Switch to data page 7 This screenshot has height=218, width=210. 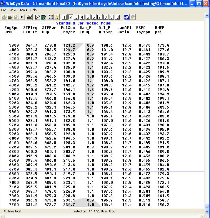(99, 17)
